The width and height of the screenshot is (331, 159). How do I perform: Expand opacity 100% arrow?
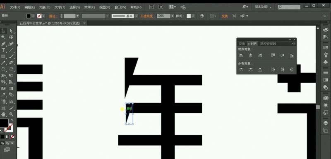(173, 16)
